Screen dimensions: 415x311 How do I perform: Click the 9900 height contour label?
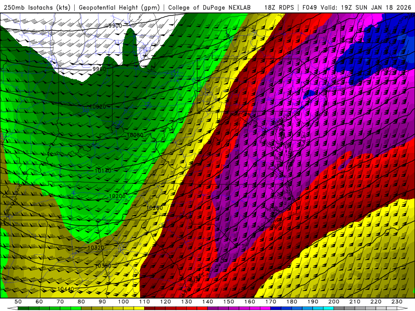115,25
